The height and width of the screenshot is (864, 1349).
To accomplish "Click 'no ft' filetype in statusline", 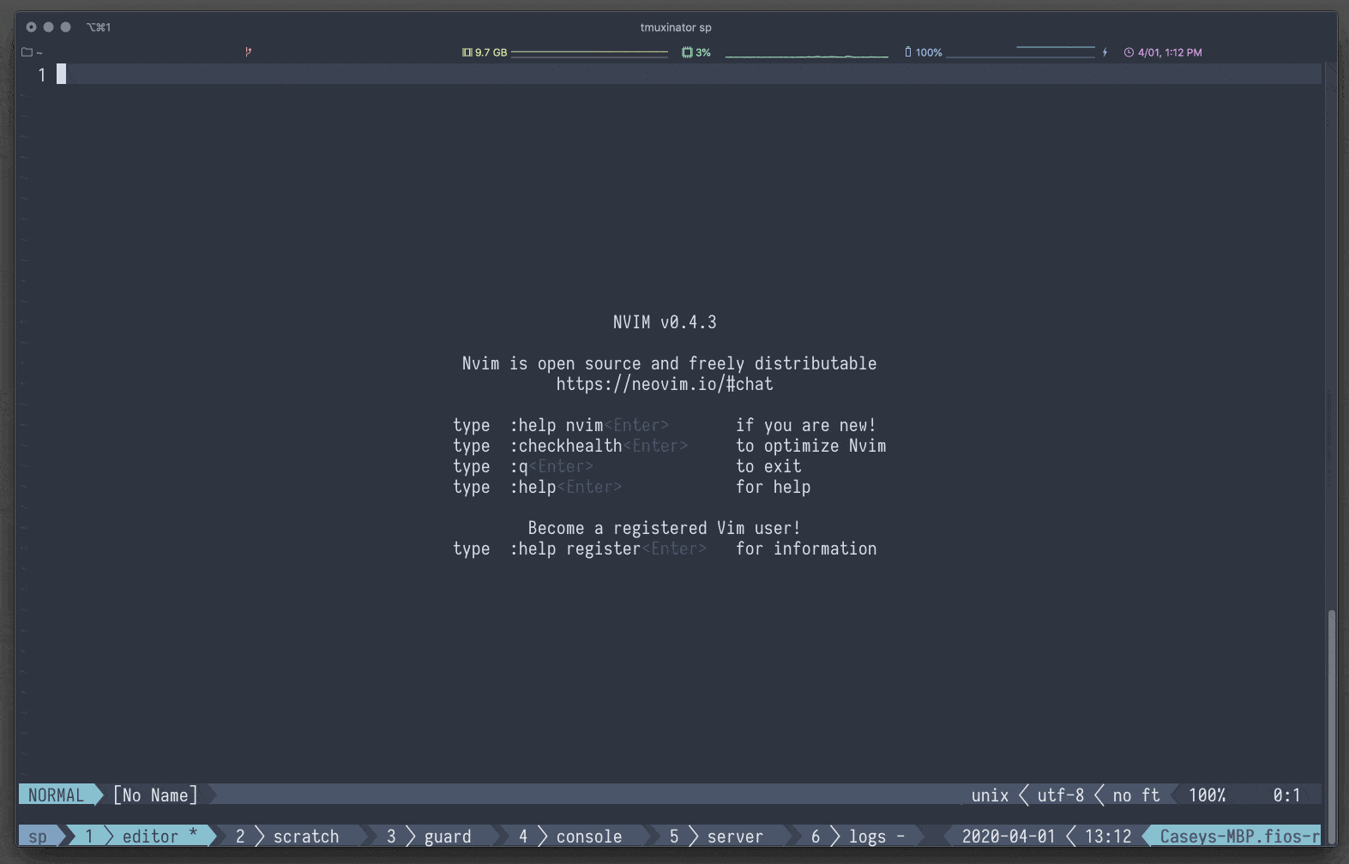I will point(1136,795).
